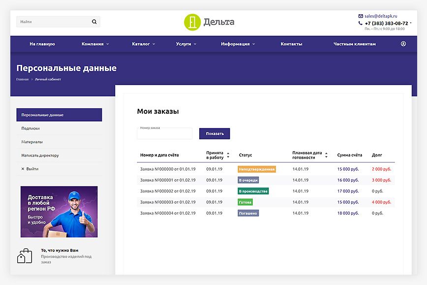The image size is (427, 285).
Task: Click the envelope email icon
Action: tap(361, 16)
